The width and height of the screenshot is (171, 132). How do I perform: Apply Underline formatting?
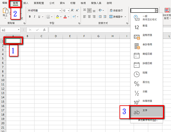(39, 17)
